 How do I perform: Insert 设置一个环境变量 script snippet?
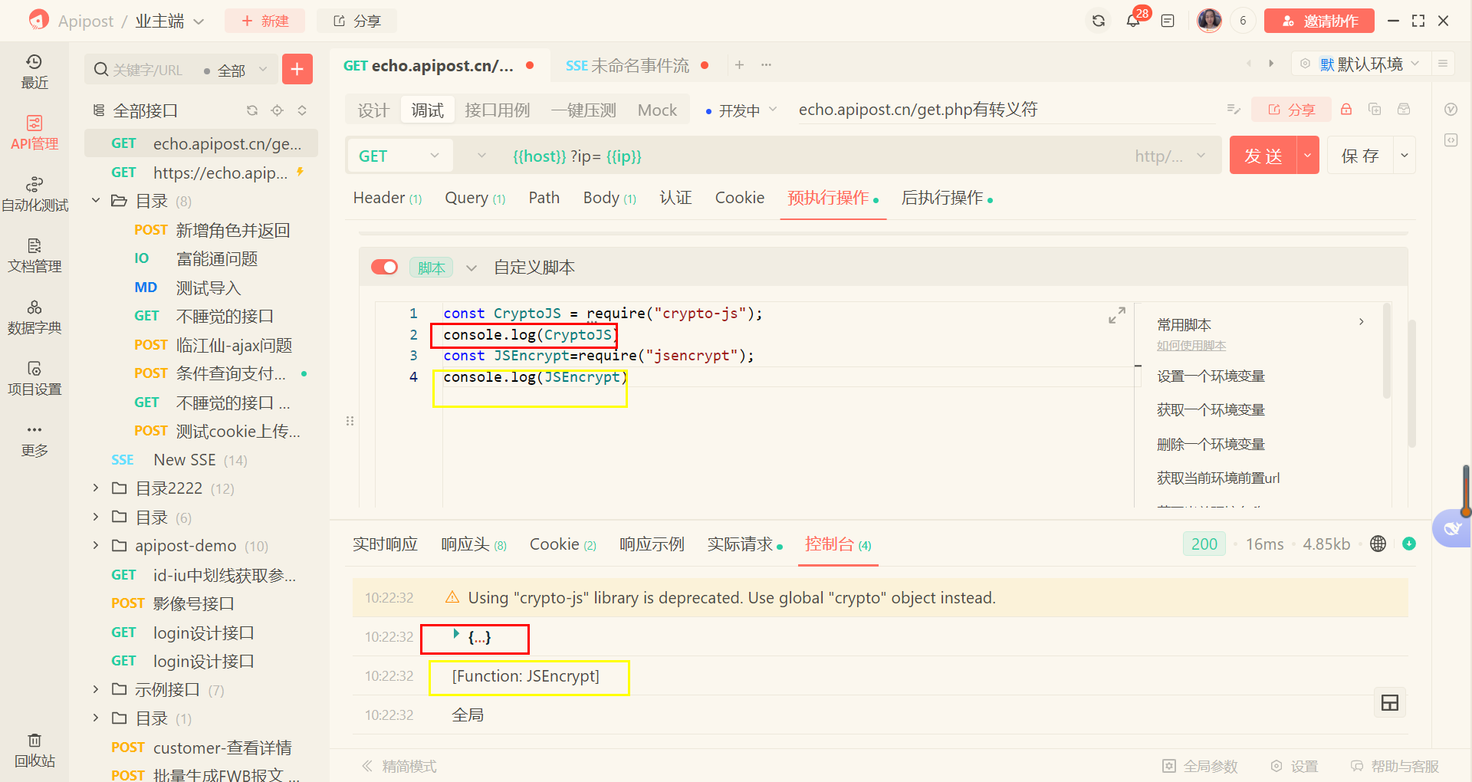[1211, 376]
